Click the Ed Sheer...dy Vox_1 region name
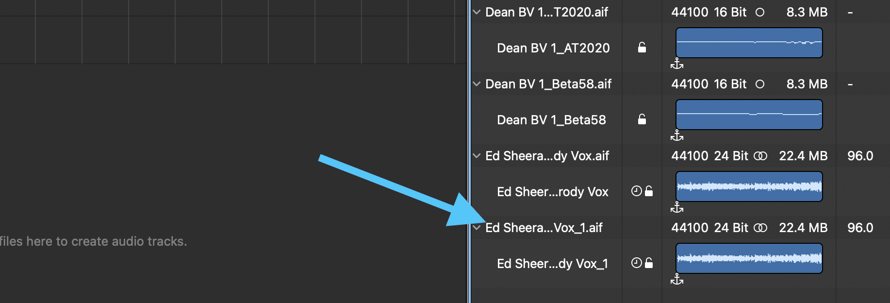890x303 pixels. (x=552, y=264)
